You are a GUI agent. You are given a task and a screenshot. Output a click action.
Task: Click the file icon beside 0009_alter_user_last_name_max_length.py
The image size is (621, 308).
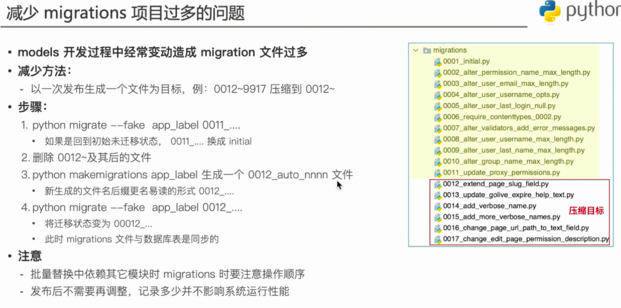pyautogui.click(x=438, y=150)
